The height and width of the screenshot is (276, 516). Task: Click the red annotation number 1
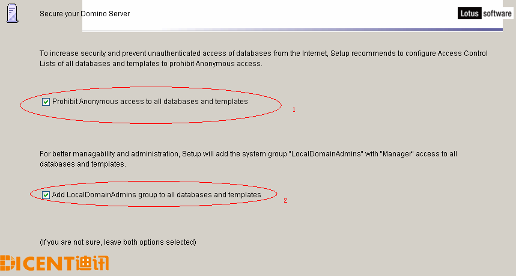(294, 109)
